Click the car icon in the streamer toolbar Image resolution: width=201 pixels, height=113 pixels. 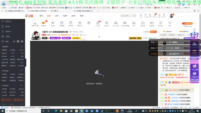116,23
